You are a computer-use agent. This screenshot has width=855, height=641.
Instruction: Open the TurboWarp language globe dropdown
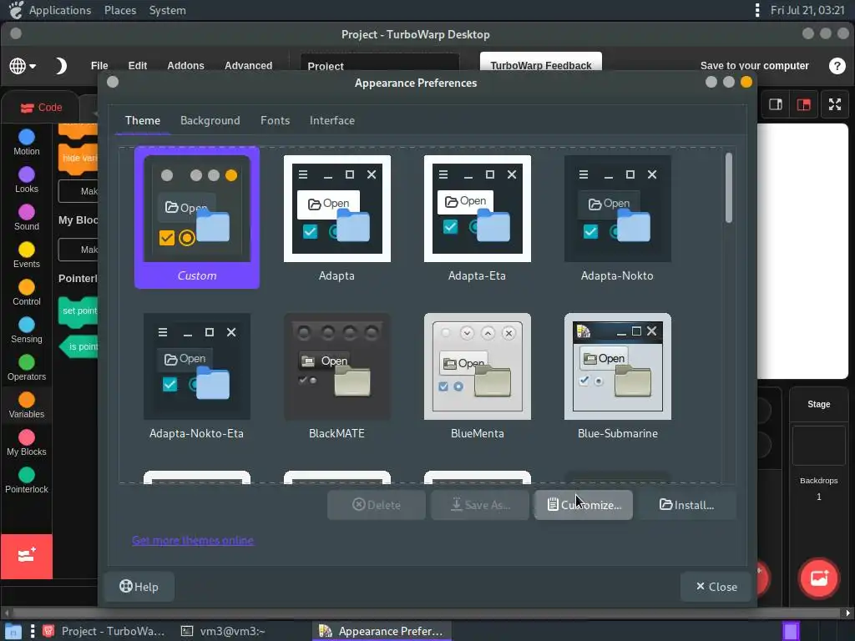tap(23, 66)
